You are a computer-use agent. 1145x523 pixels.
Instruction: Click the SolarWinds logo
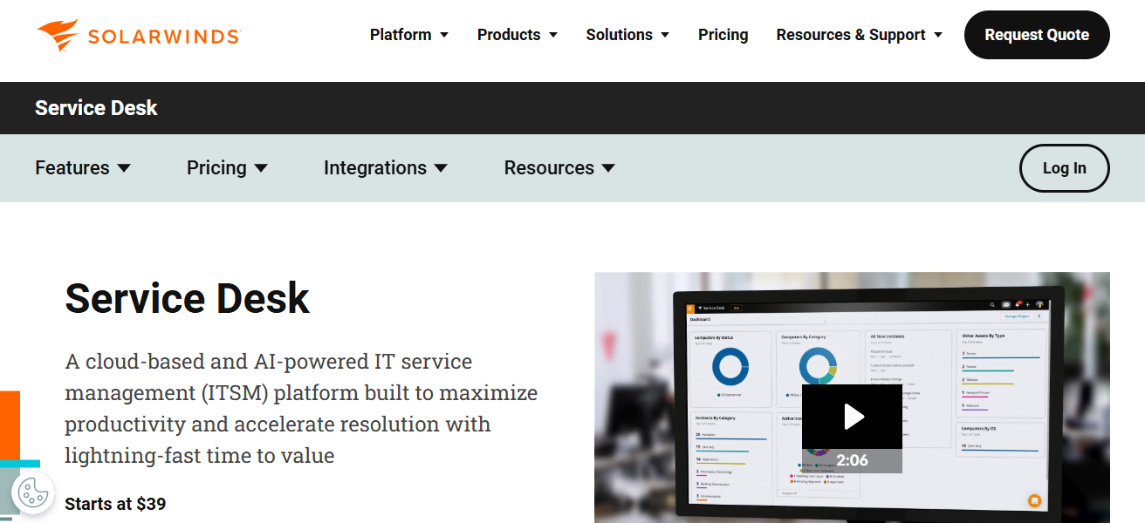(137, 35)
